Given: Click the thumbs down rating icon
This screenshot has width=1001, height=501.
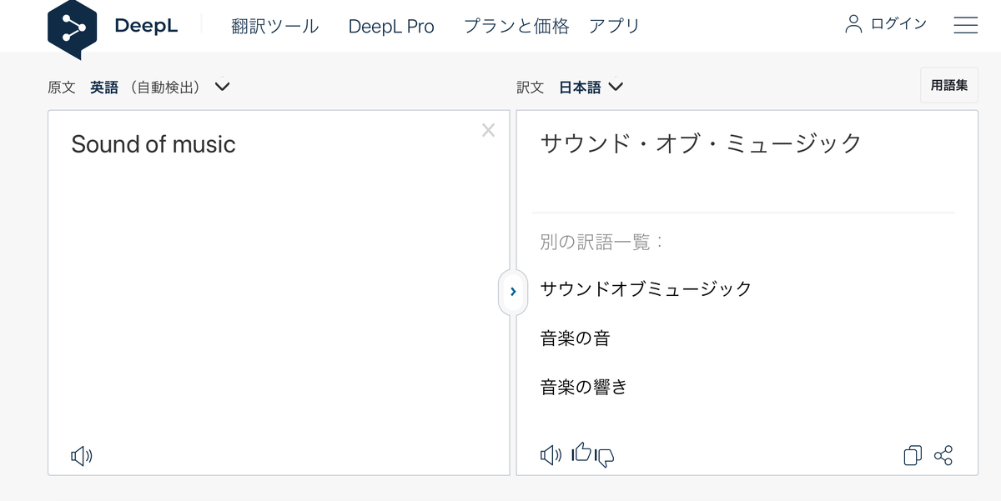Looking at the screenshot, I should (605, 457).
